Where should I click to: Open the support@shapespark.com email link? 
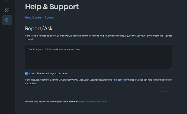[x=93, y=102]
